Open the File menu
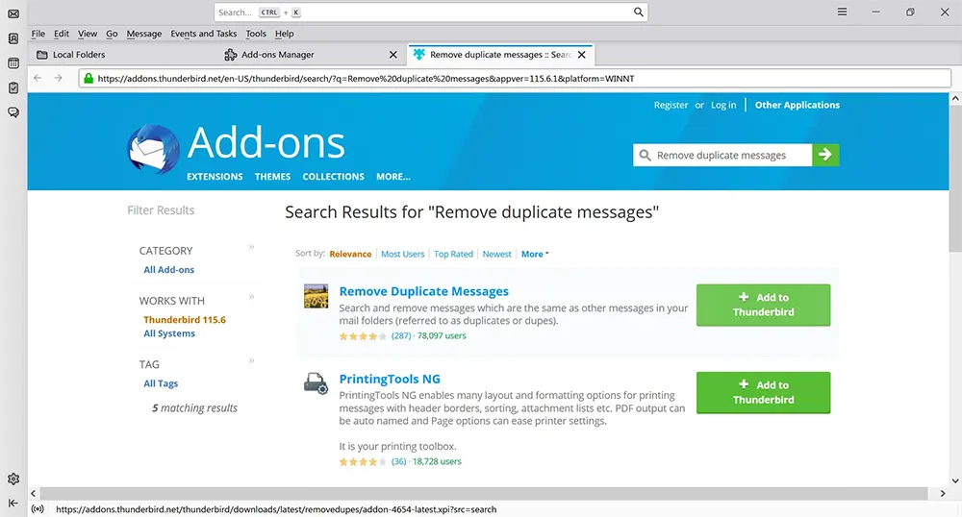The width and height of the screenshot is (962, 517). click(38, 34)
